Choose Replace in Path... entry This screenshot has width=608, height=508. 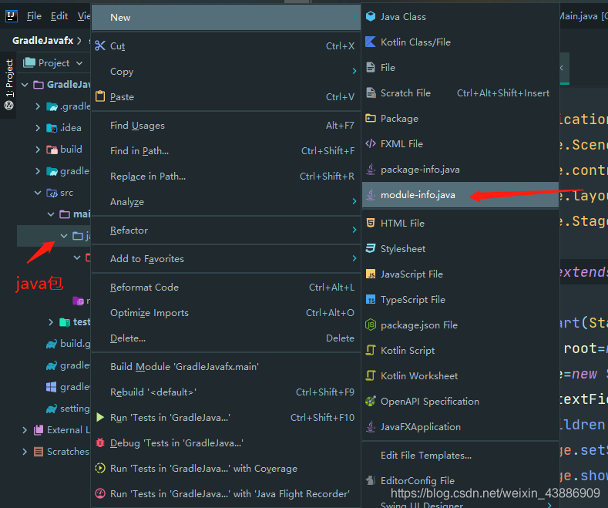[226, 176]
